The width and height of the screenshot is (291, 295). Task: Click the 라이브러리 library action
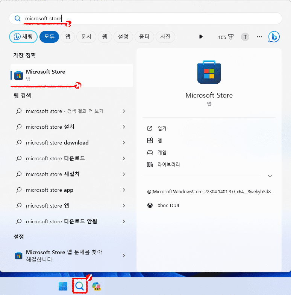point(209,164)
